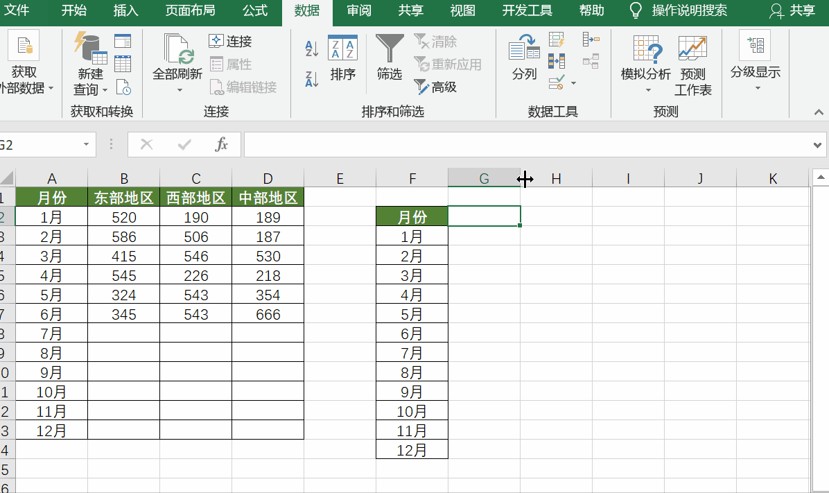Select the 中部地区 header cell
829x493 pixels.
point(268,198)
